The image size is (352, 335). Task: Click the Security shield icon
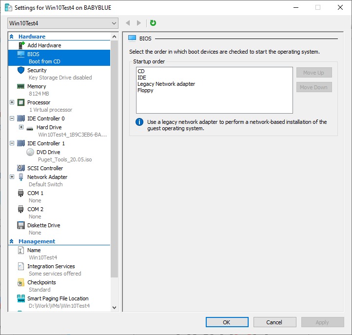(x=21, y=70)
